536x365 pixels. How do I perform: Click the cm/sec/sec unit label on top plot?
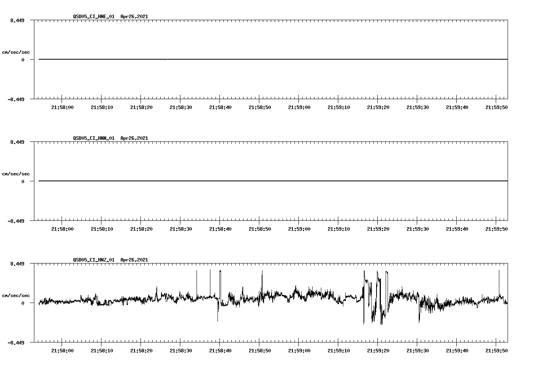[16, 51]
